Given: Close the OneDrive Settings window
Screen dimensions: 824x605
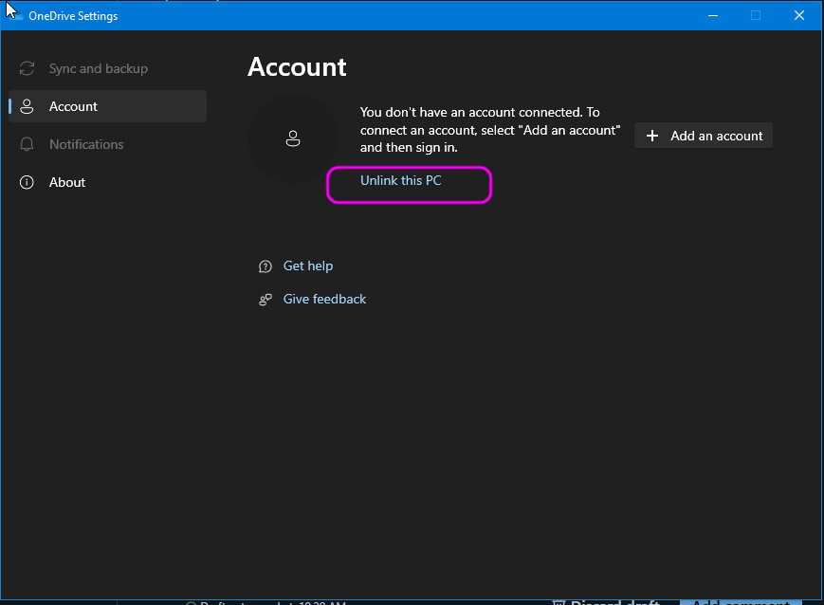Looking at the screenshot, I should click(x=798, y=15).
